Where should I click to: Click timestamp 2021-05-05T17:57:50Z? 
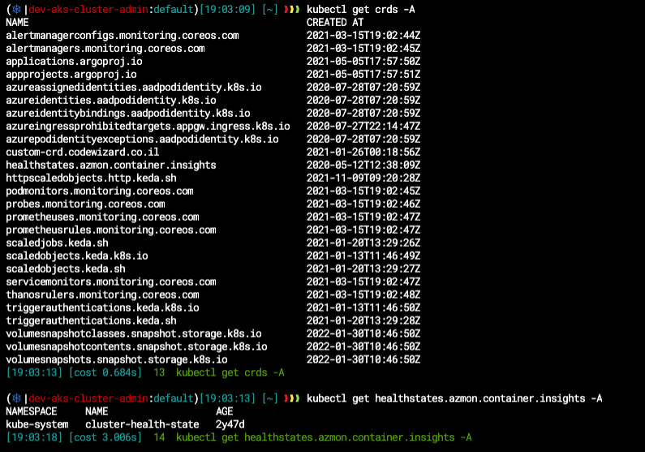click(363, 62)
